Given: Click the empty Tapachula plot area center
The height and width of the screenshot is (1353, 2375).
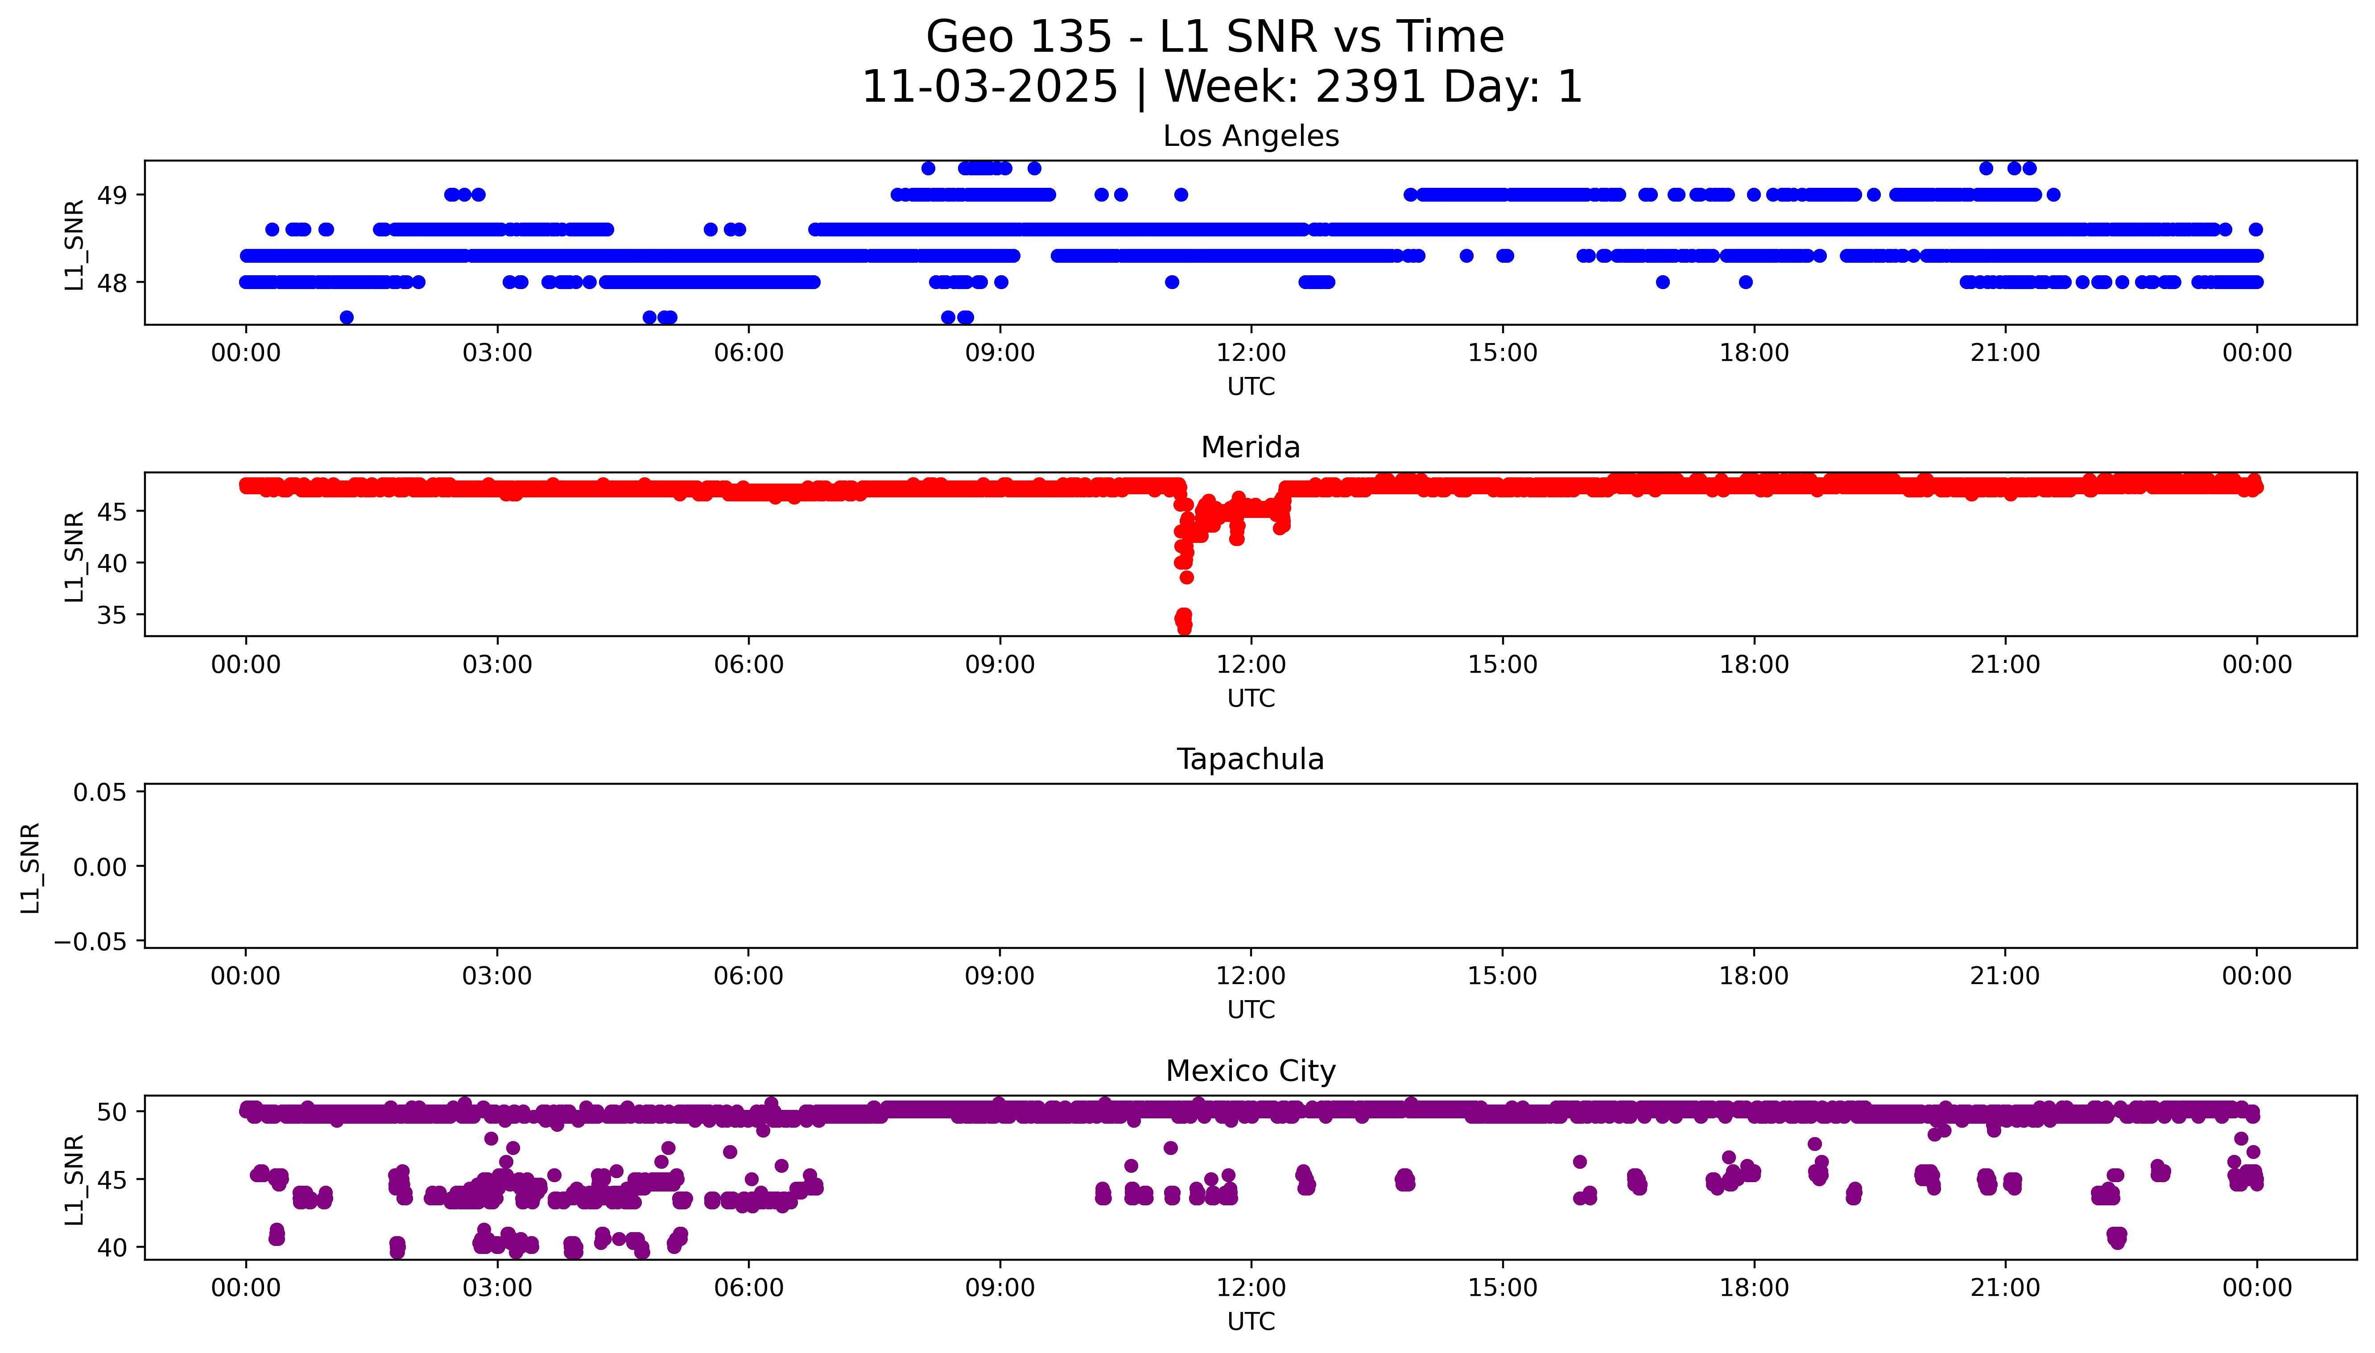Looking at the screenshot, I should point(1250,866).
